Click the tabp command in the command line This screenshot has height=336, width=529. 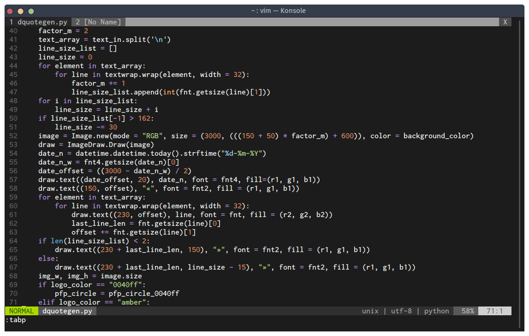[15, 319]
